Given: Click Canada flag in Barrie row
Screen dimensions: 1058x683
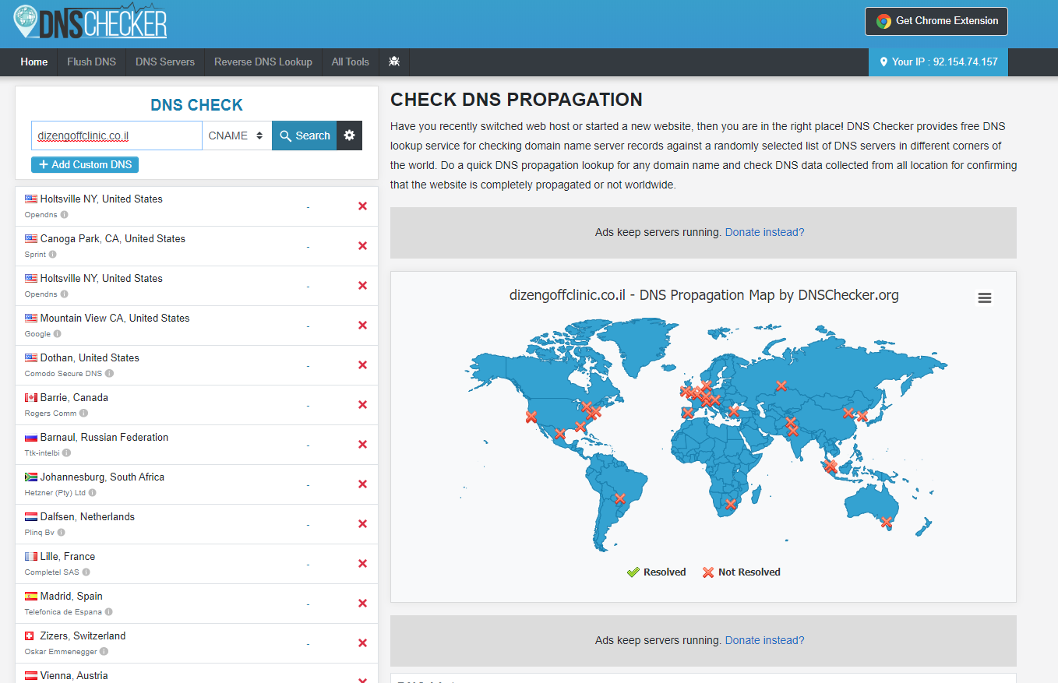Looking at the screenshot, I should tap(31, 398).
